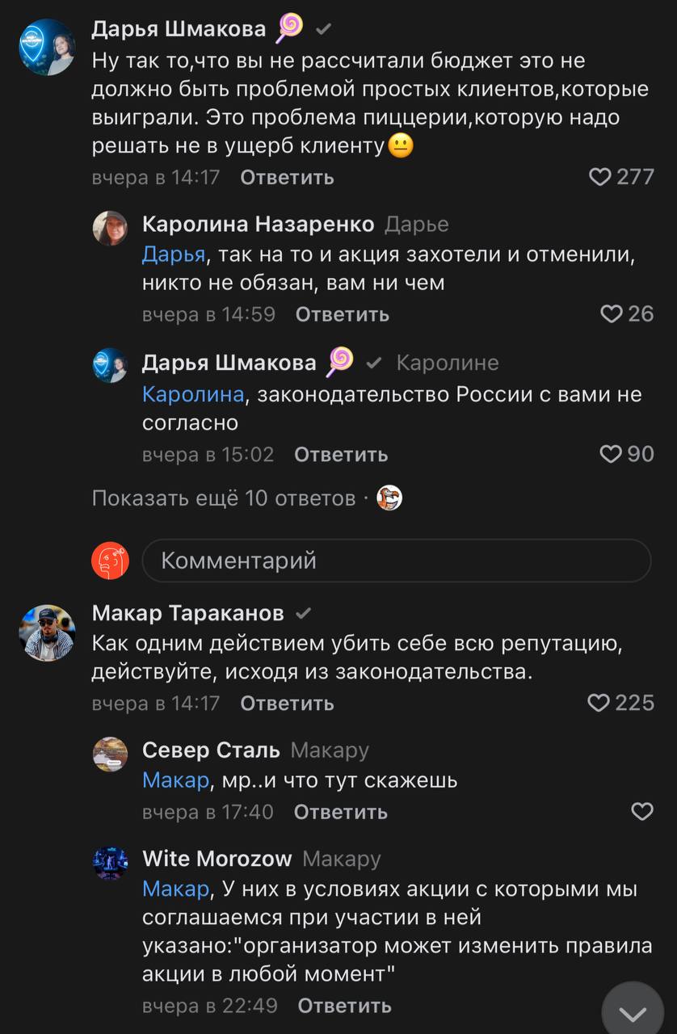Reply to Макар Тараканов's comment

[x=287, y=703]
